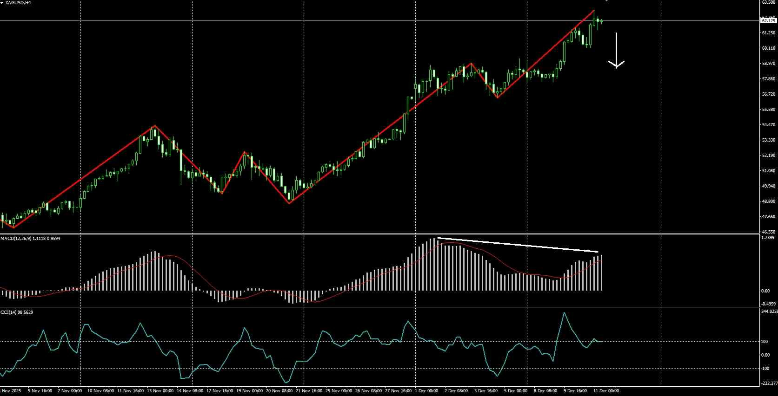Click the small triangle before XAGUSD,H4
The height and width of the screenshot is (396, 778).
[x=2, y=2]
